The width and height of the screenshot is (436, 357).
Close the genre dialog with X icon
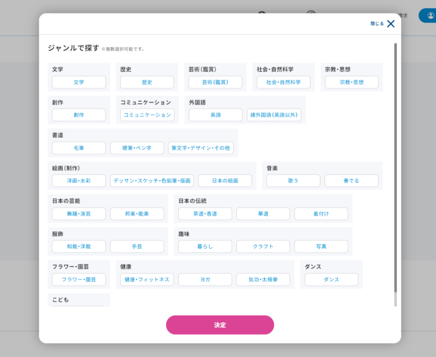(x=391, y=24)
